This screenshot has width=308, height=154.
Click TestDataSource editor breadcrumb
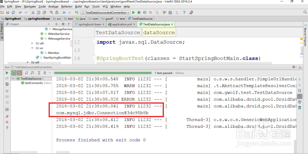[118, 32]
